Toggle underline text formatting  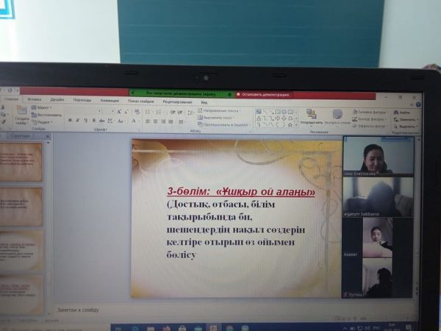point(85,121)
